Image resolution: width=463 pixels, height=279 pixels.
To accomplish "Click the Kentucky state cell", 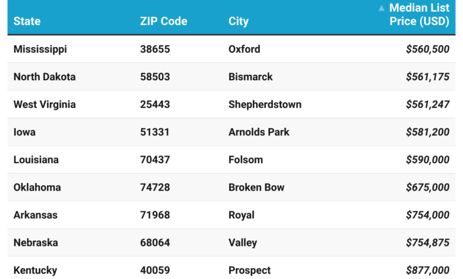I will pos(36,270).
